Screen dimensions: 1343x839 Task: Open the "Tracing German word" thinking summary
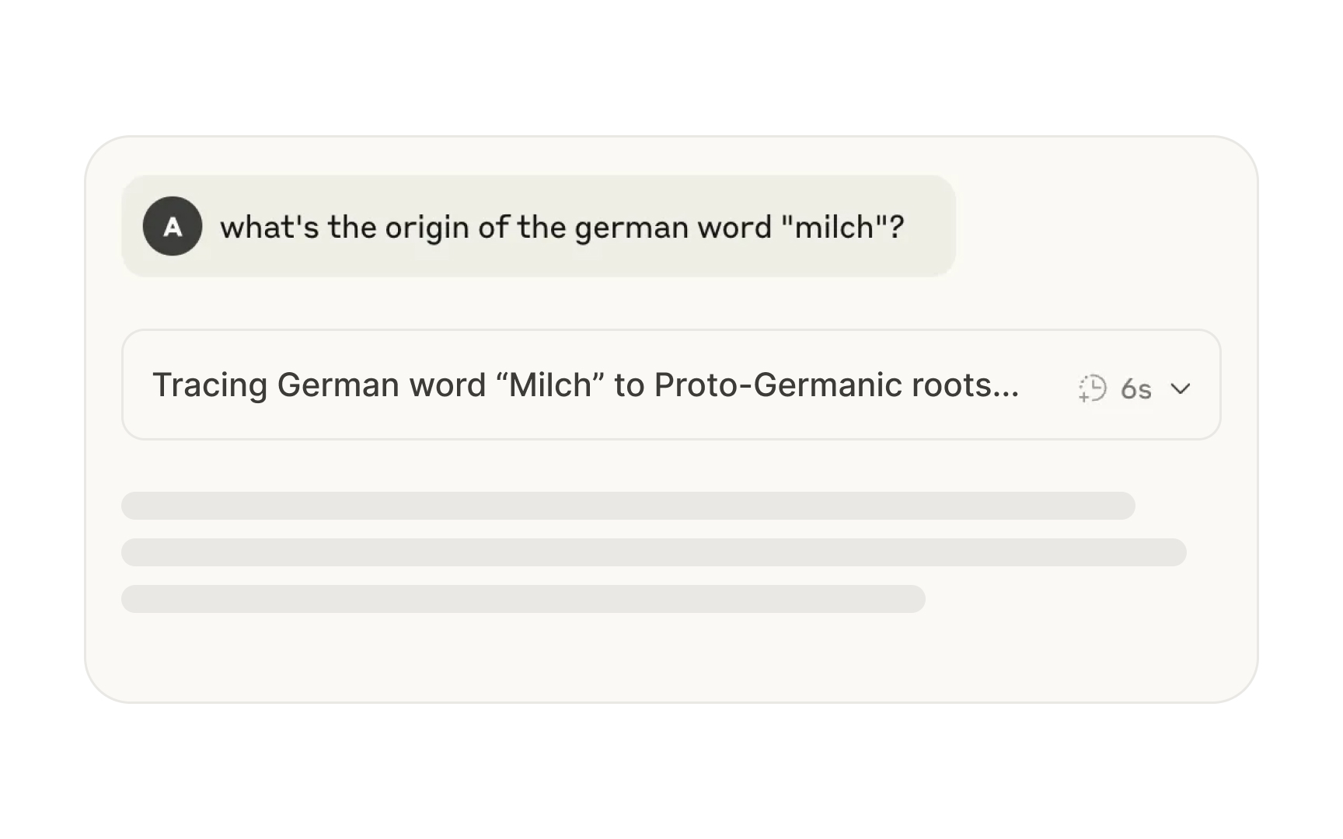coord(584,385)
